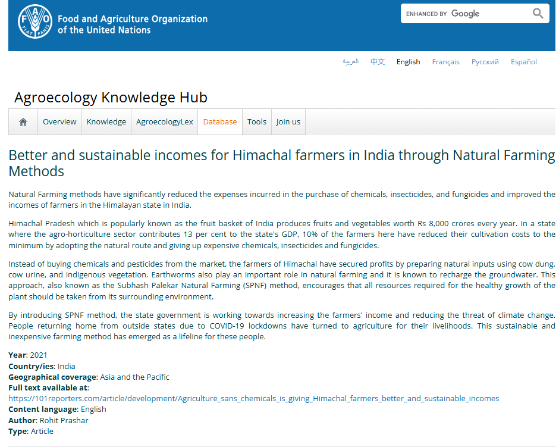
Task: Click the article title about Himachal farmers
Action: (x=282, y=163)
